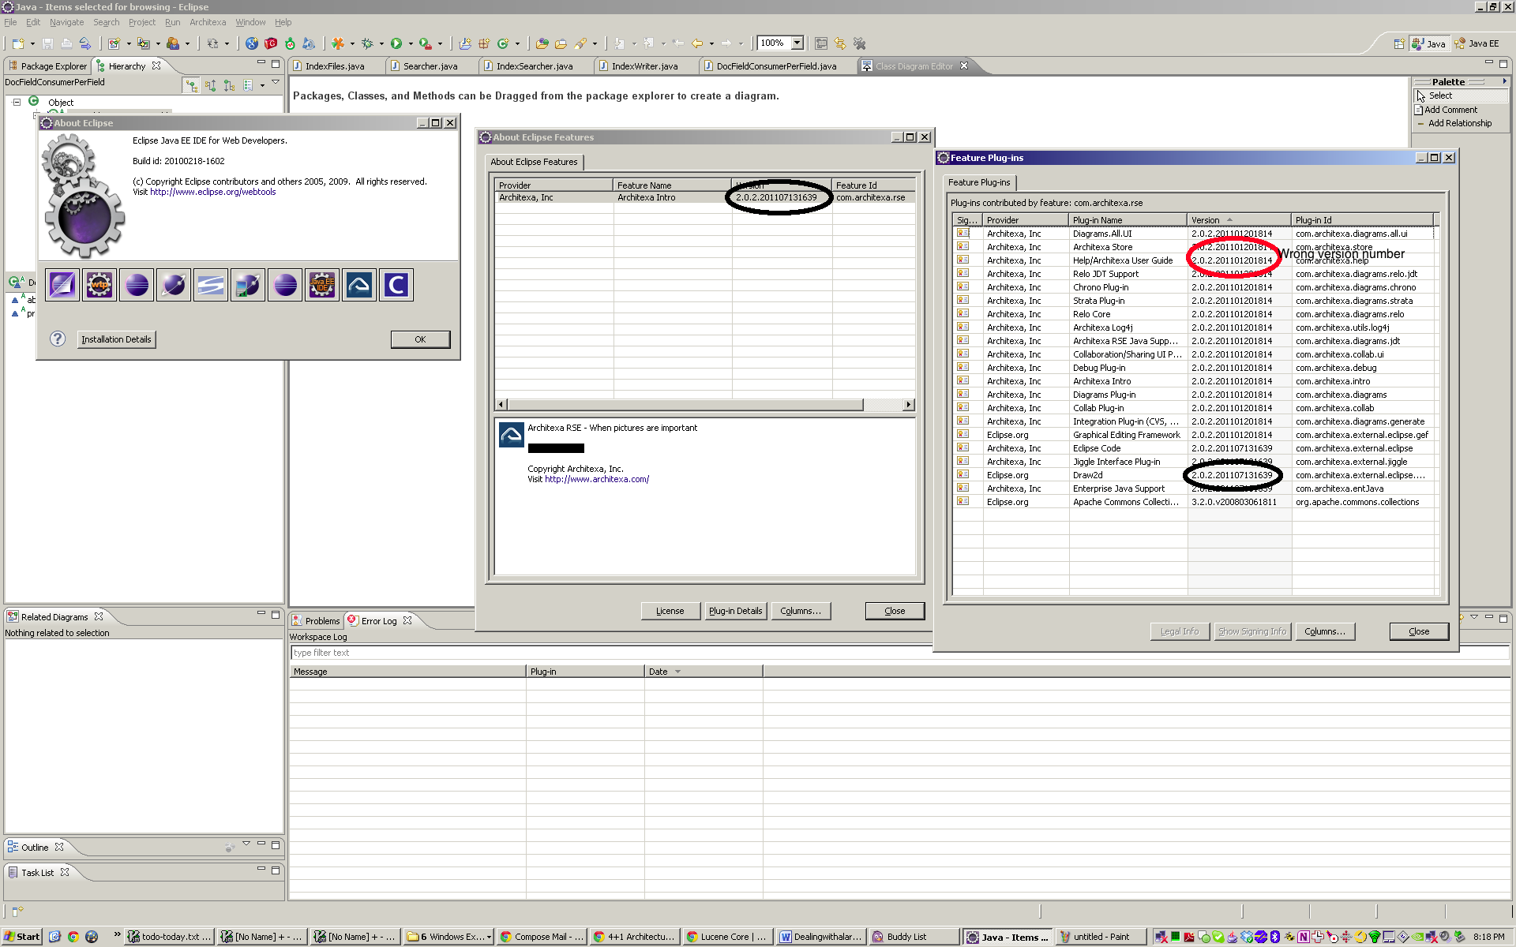Open the Back history dropdown arrow
The height and width of the screenshot is (947, 1516).
tap(711, 43)
